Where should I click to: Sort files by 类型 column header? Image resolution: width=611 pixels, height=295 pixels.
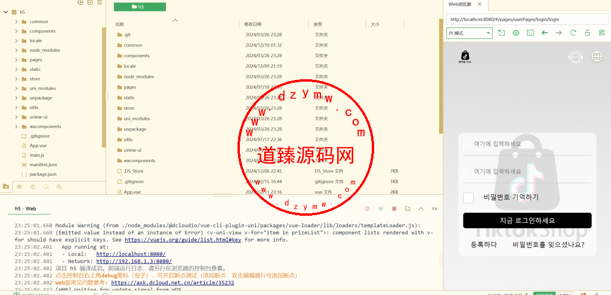click(317, 24)
